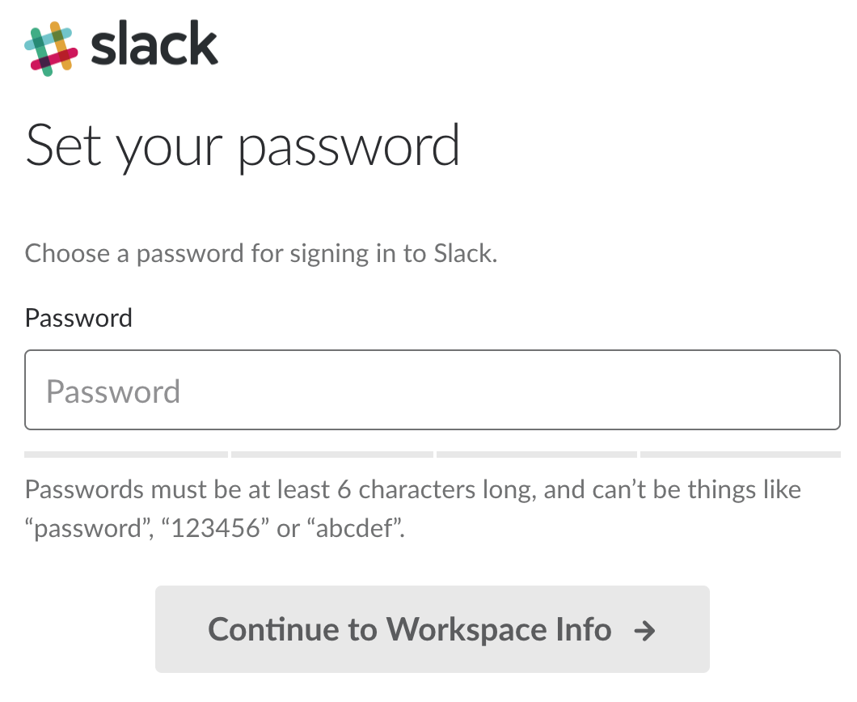Click the quoted "password" example in hint
The image size is (857, 702).
(x=83, y=529)
